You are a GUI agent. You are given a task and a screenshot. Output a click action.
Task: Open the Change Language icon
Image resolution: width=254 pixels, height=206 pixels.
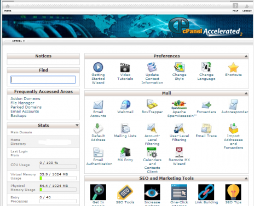[206, 67]
